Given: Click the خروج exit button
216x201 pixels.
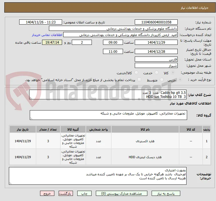Looking at the screenshot, I should tap(47, 194).
